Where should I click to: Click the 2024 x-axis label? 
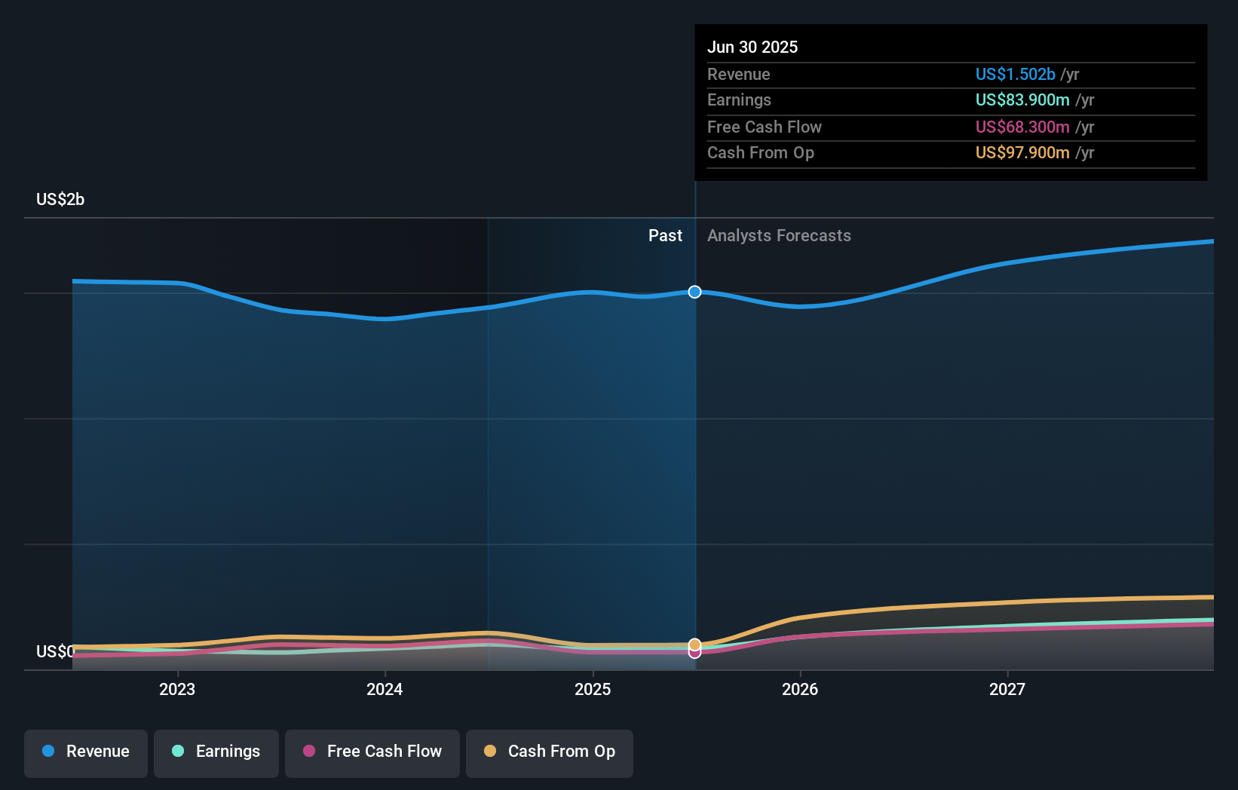pyautogui.click(x=385, y=689)
